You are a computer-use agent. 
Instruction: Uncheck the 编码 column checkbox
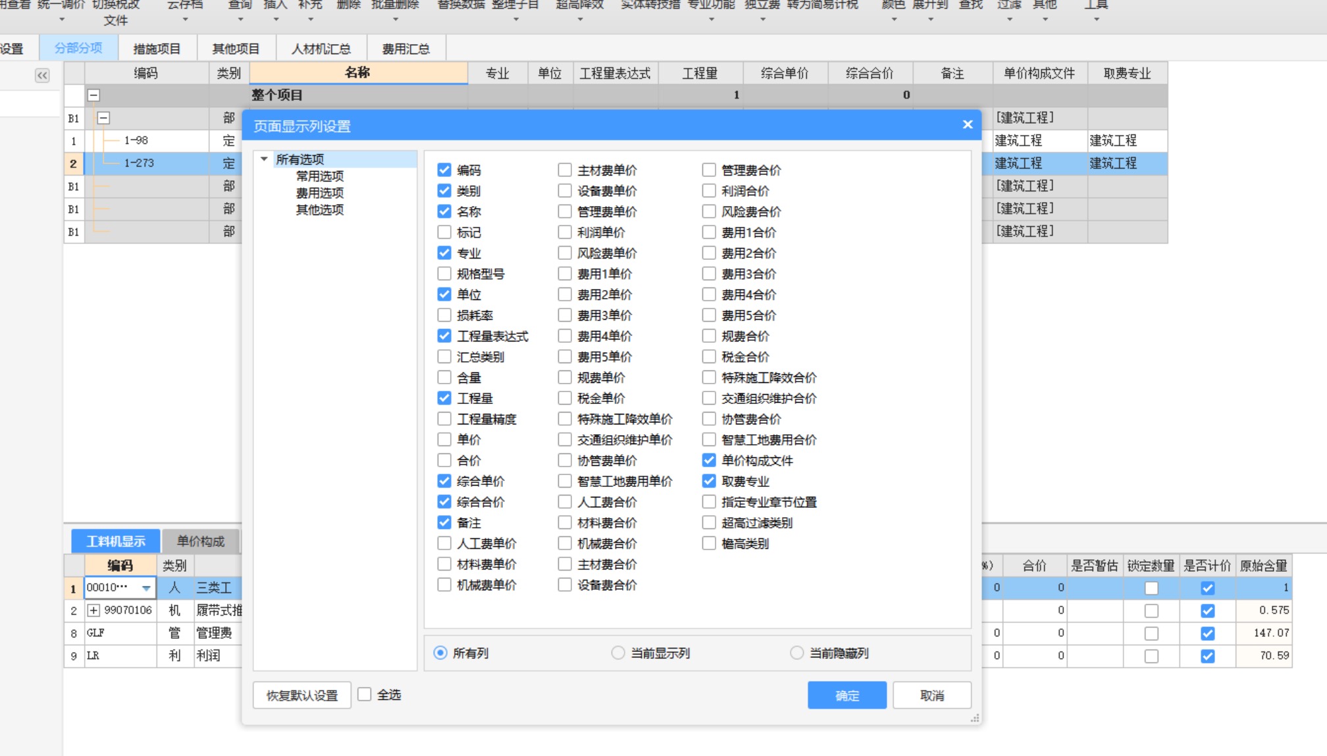click(x=444, y=170)
